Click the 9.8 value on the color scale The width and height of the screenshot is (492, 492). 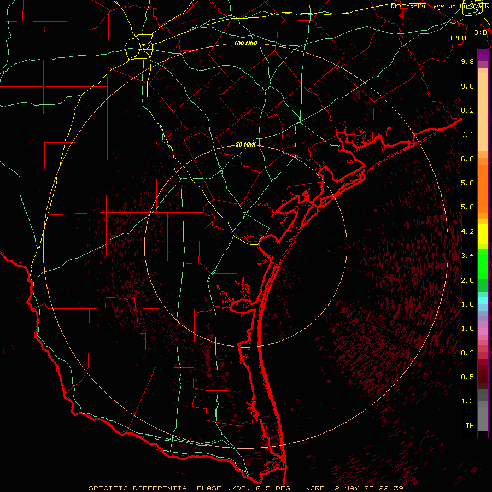467,61
